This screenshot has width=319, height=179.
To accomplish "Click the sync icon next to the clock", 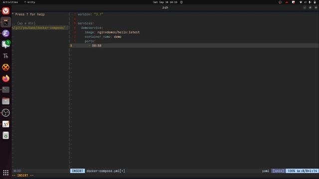I will (x=181, y=2).
